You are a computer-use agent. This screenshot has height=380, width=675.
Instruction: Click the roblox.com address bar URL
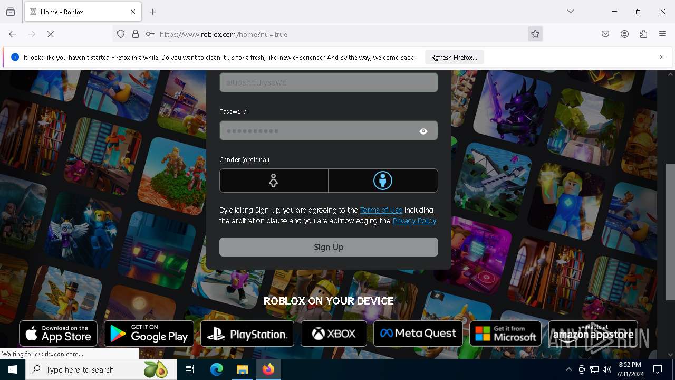tap(224, 34)
